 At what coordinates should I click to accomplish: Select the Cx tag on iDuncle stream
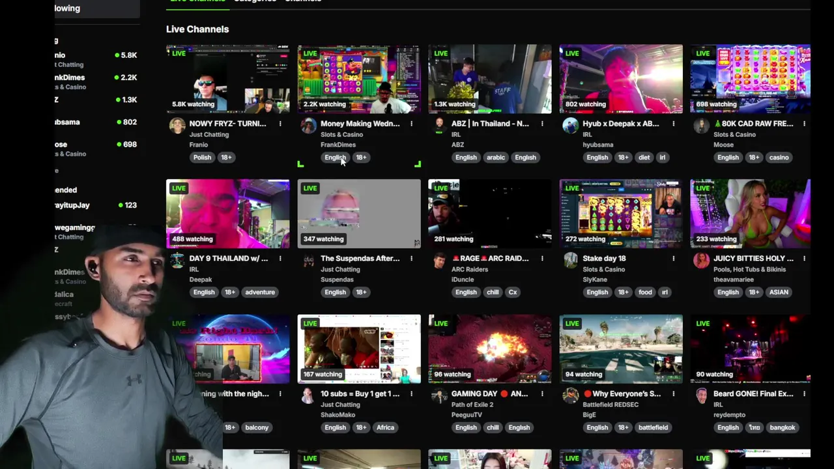pyautogui.click(x=513, y=292)
